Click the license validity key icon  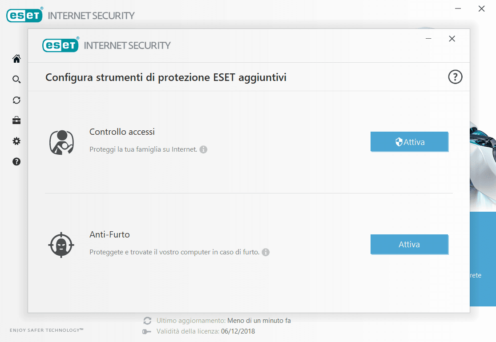[x=147, y=331]
